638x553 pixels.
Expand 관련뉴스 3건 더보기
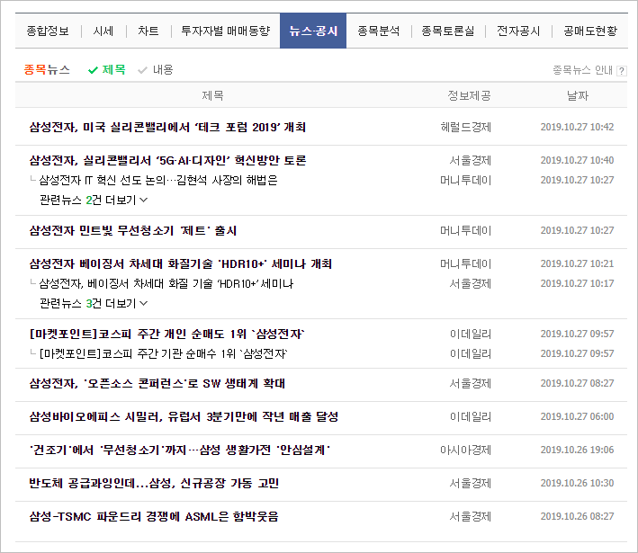(x=94, y=303)
